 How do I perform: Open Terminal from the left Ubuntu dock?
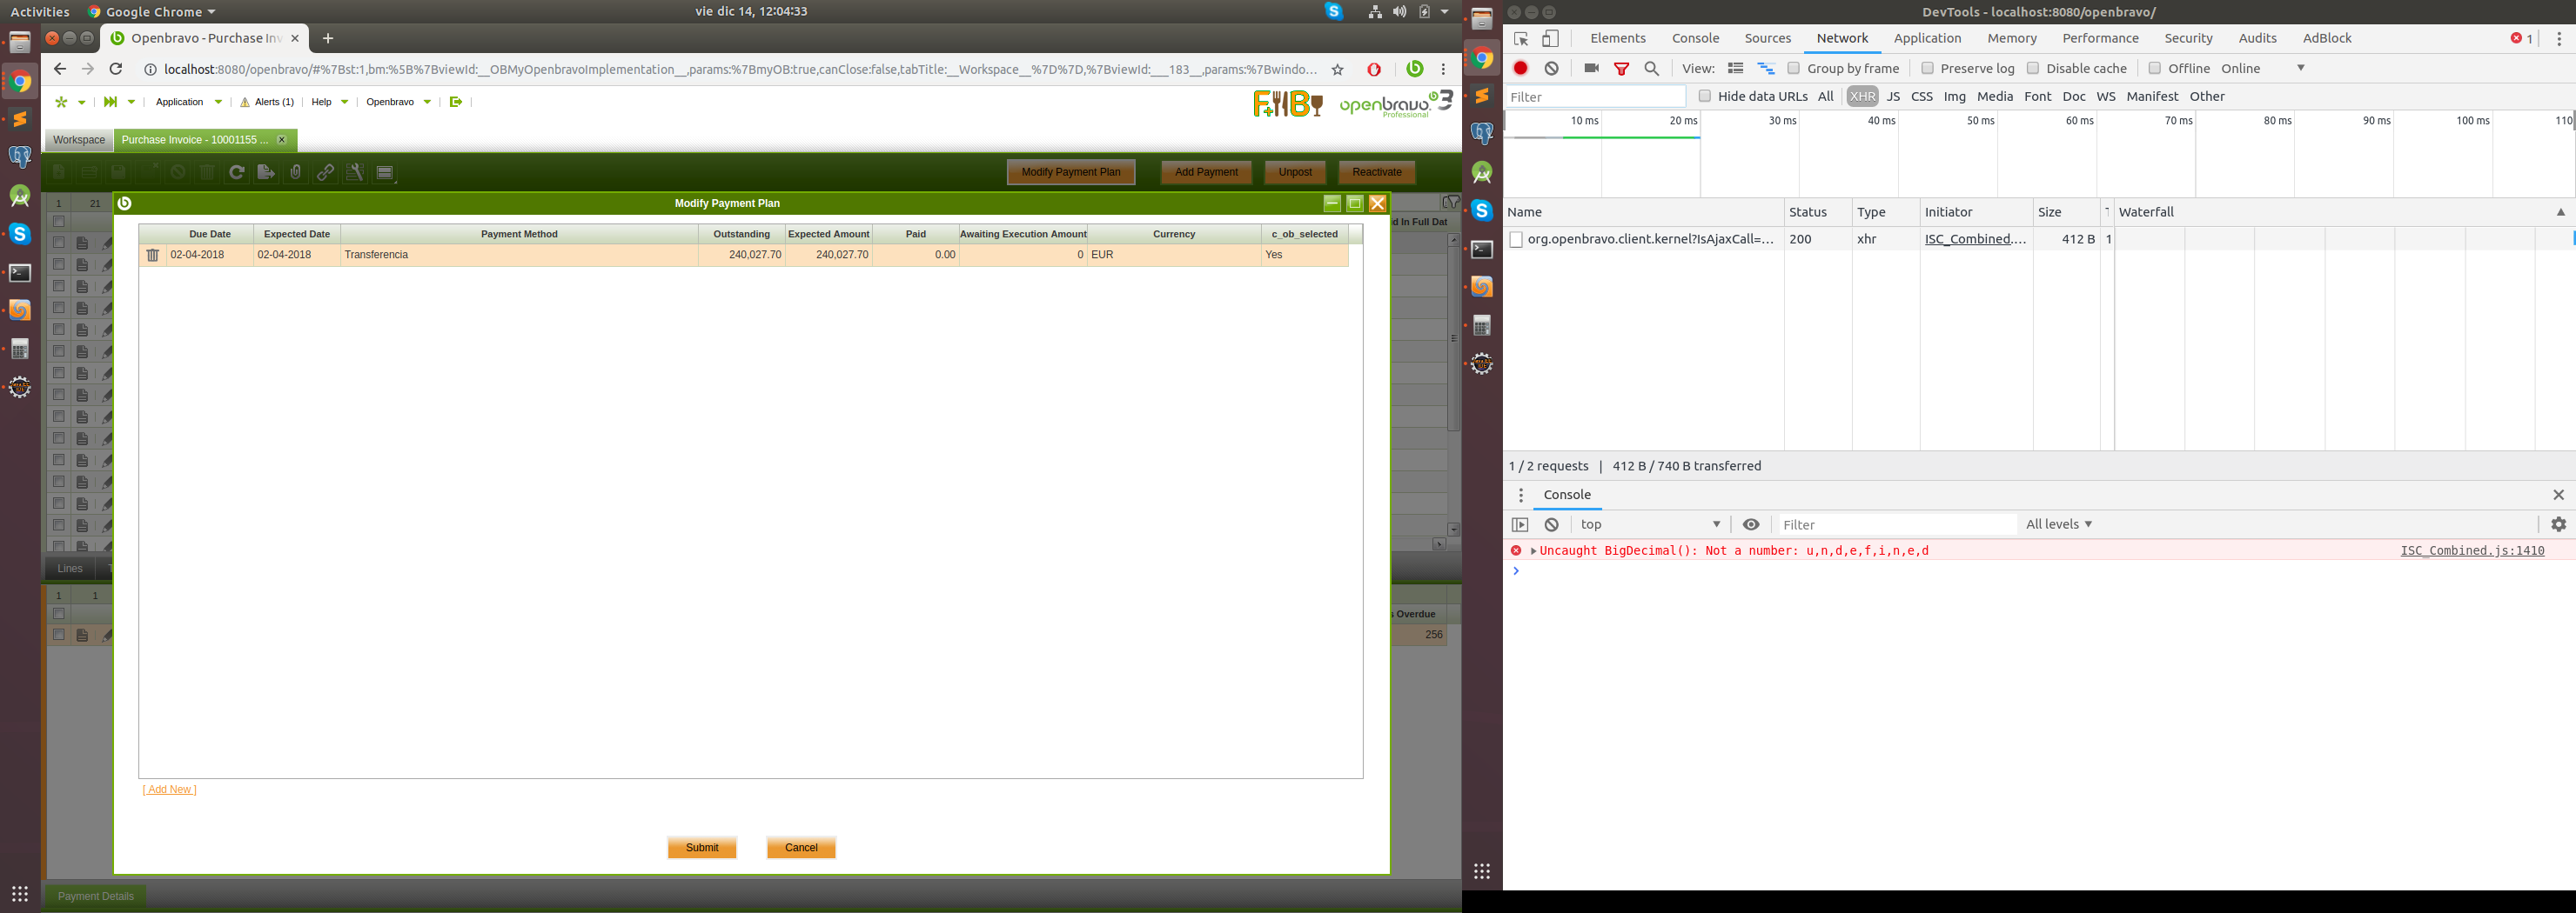click(x=20, y=273)
